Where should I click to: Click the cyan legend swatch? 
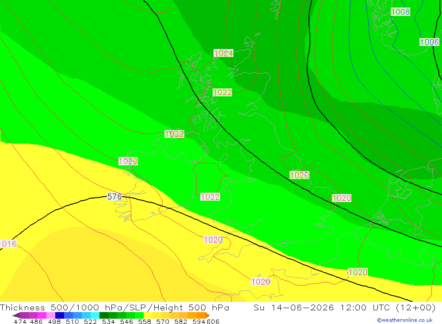click(x=95, y=315)
